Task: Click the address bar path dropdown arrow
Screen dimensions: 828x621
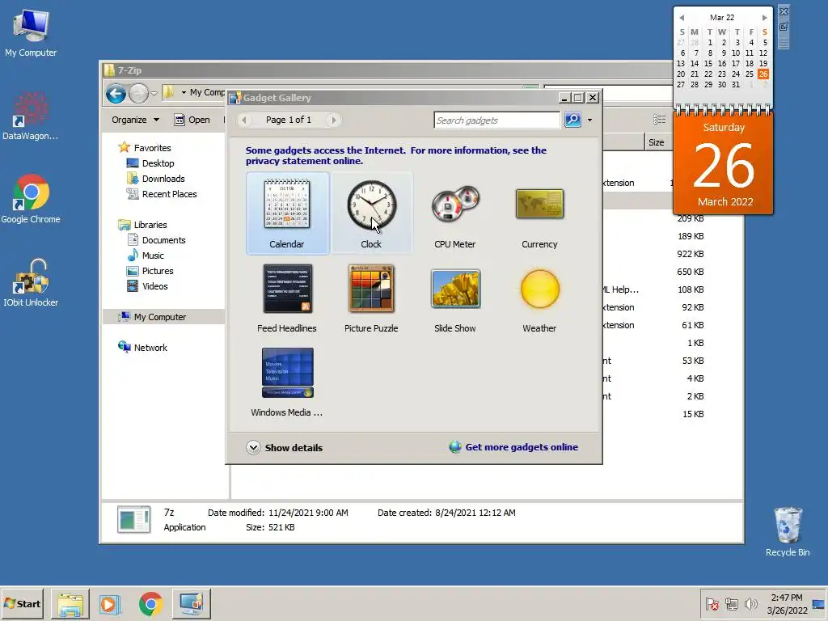Action: [x=184, y=92]
